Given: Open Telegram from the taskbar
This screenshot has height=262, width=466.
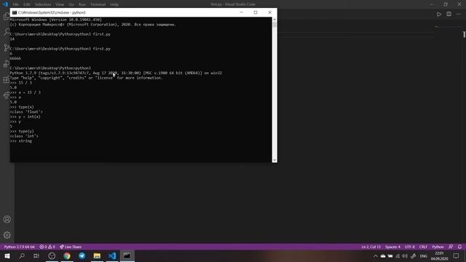Looking at the screenshot, I should click(82, 255).
